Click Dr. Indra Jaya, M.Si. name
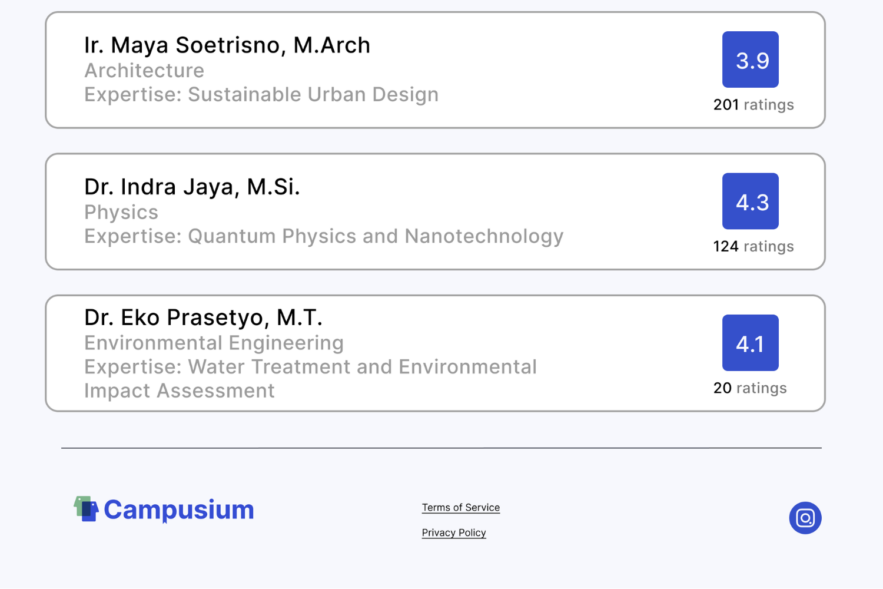The height and width of the screenshot is (589, 883). 192,187
